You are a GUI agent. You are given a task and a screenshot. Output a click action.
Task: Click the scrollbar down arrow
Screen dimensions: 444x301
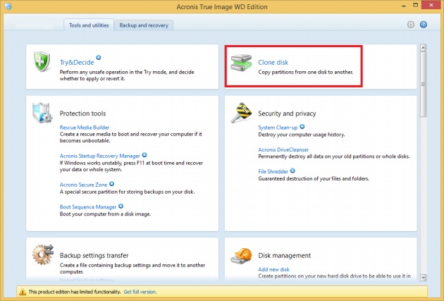pos(423,278)
